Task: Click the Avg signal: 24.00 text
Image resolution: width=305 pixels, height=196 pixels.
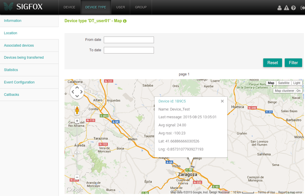Action: (172, 125)
